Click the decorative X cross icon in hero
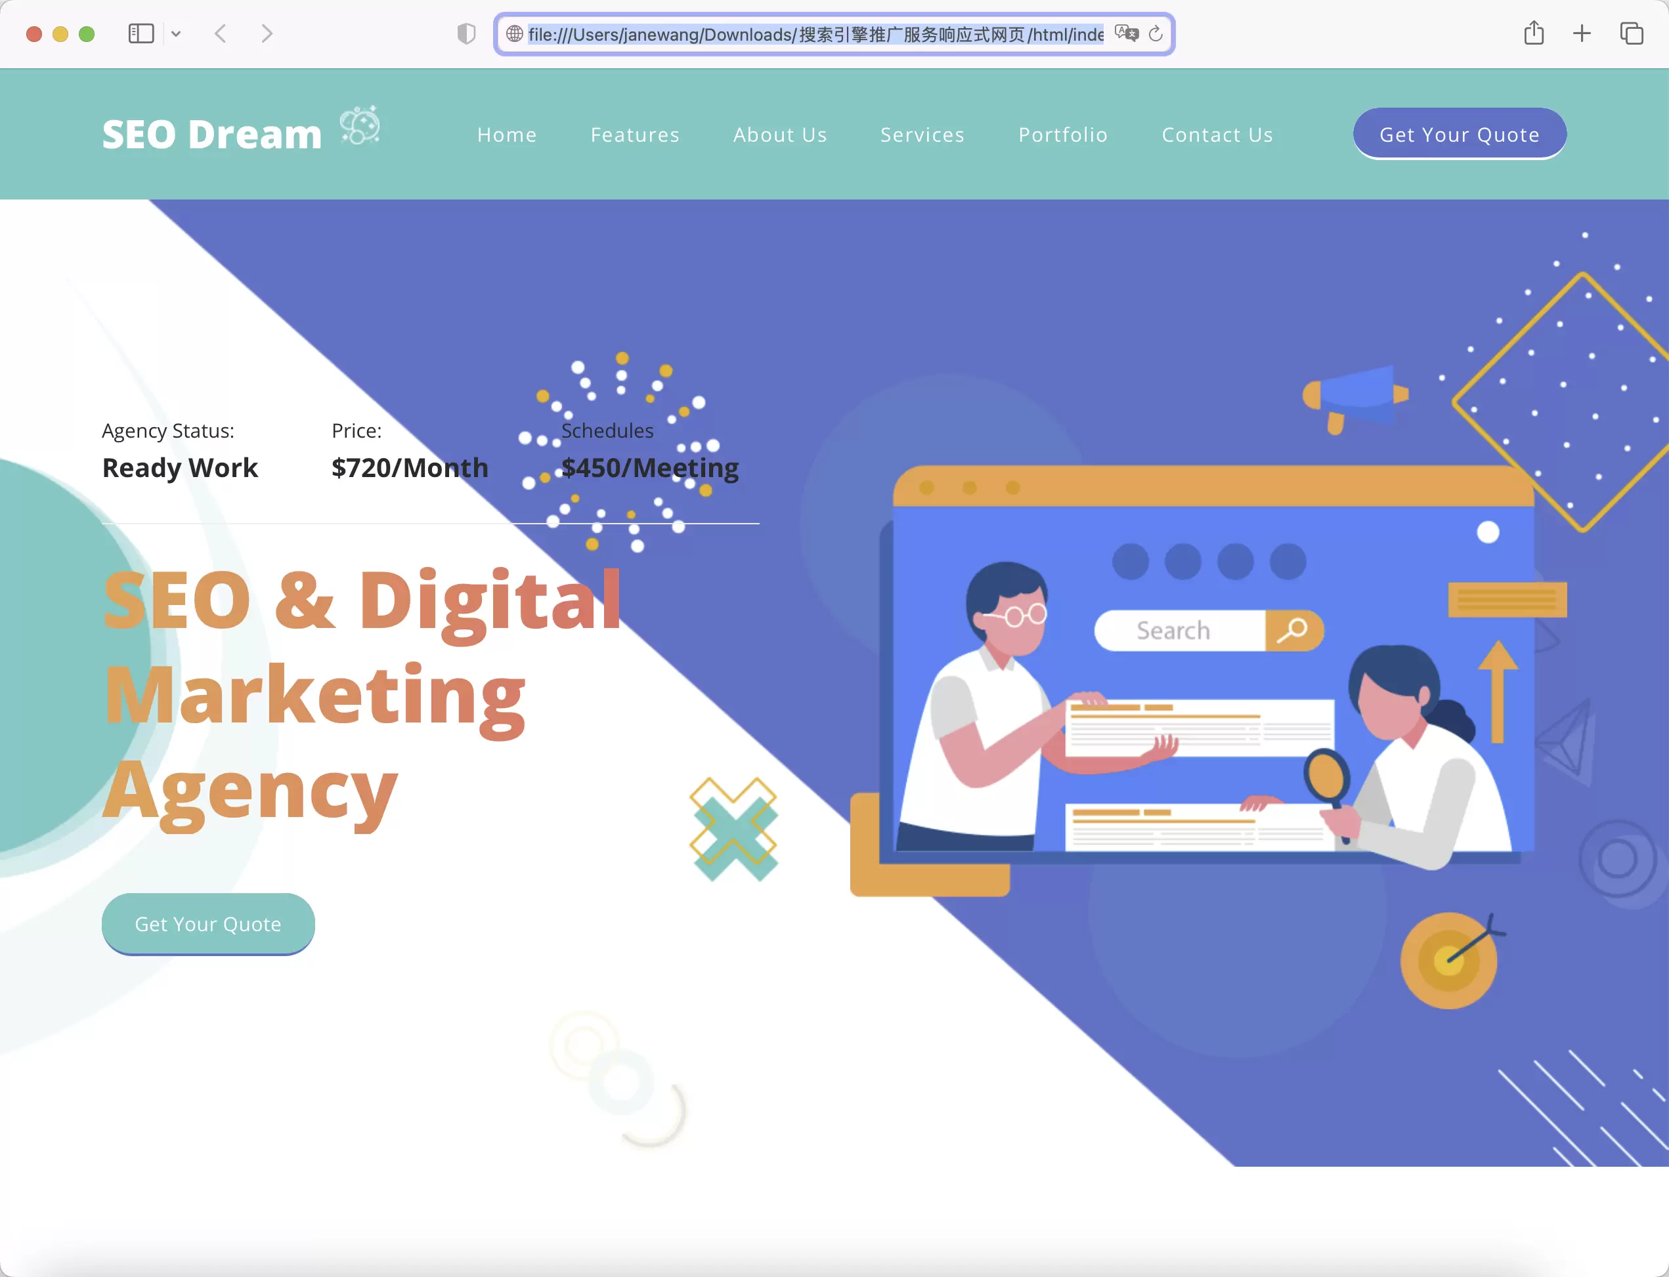Viewport: 1669px width, 1277px height. point(735,829)
